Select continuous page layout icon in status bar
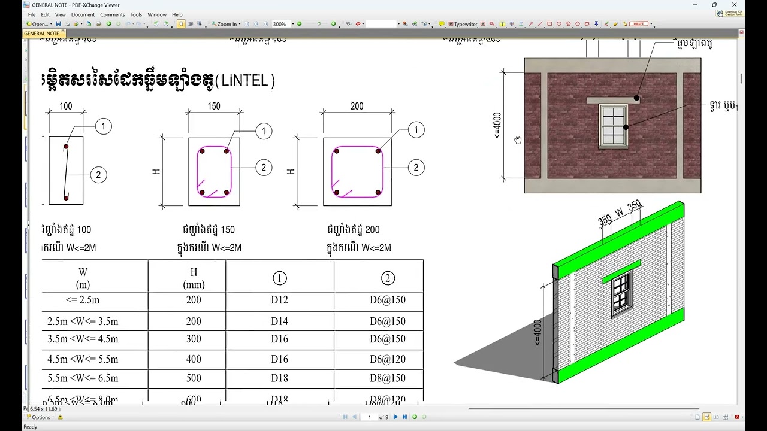767x431 pixels. [706, 417]
